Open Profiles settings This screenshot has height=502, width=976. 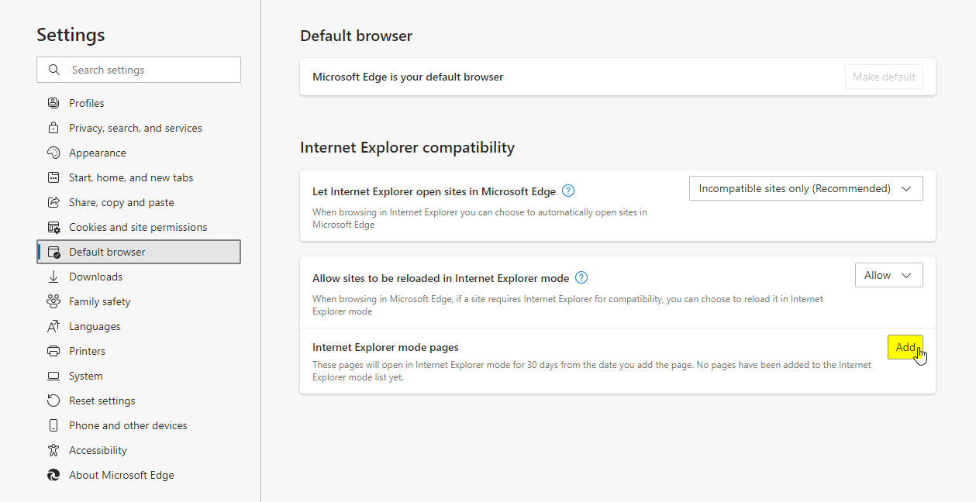pyautogui.click(x=139, y=103)
